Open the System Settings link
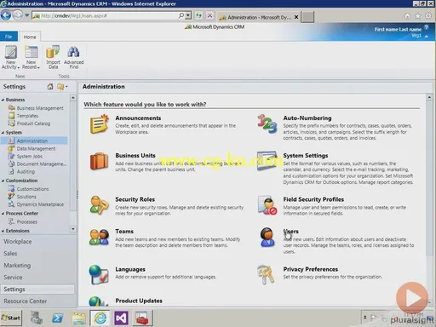The image size is (436, 327). click(x=306, y=156)
